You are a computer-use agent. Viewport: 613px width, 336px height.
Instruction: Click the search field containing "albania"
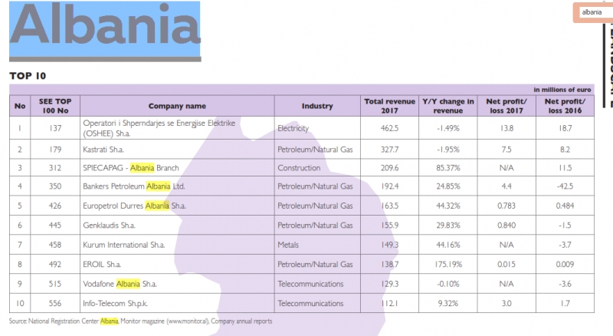(x=595, y=12)
